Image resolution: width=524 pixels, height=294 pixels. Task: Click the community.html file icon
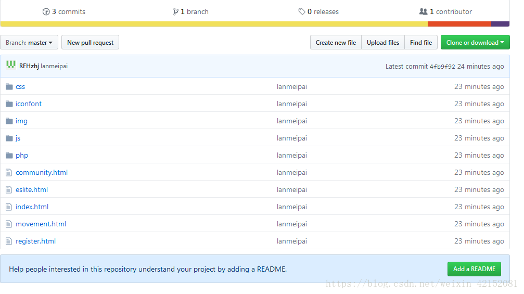point(9,173)
